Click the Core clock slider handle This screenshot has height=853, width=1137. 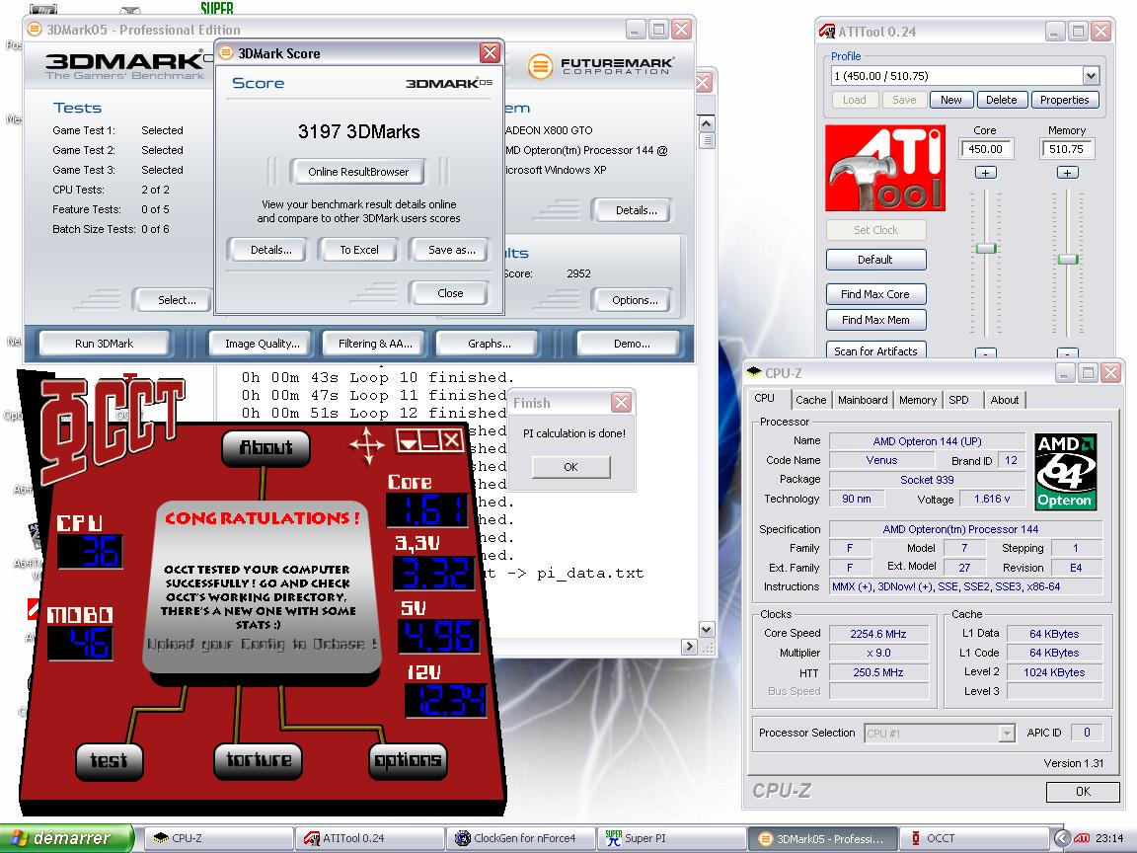(985, 249)
